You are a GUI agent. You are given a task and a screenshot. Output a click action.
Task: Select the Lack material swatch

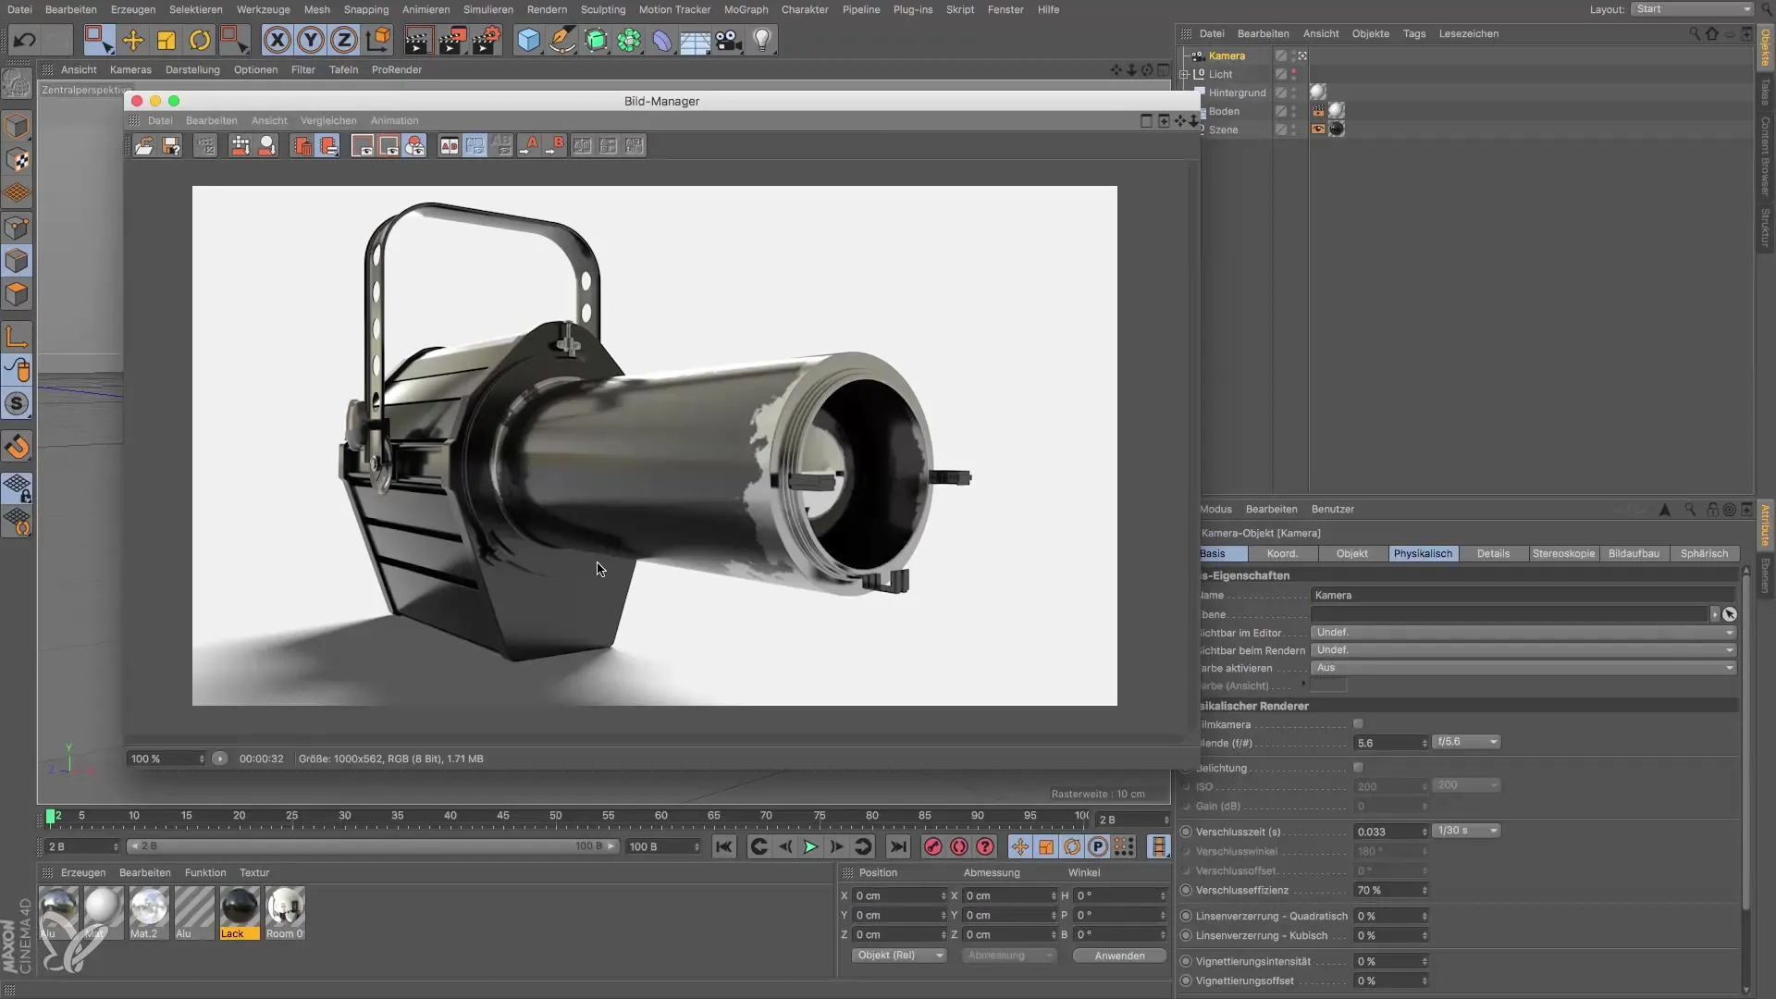tap(239, 913)
